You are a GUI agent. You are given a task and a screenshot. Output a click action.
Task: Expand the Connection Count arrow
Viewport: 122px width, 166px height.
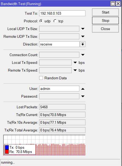click(x=83, y=55)
